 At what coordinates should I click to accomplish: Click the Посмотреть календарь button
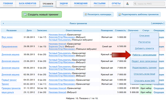(x=98, y=14)
